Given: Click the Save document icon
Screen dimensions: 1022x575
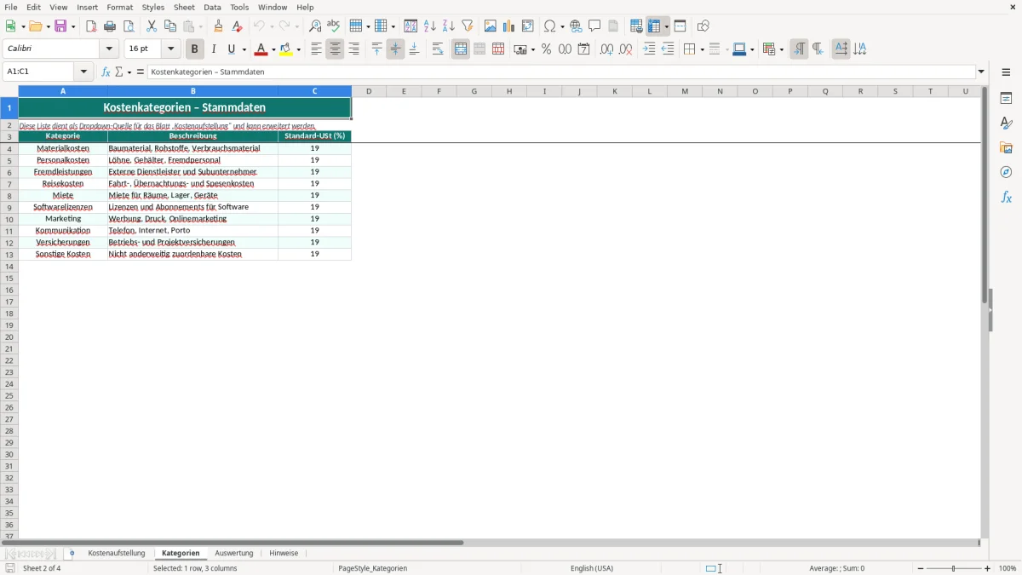Looking at the screenshot, I should 61,26.
